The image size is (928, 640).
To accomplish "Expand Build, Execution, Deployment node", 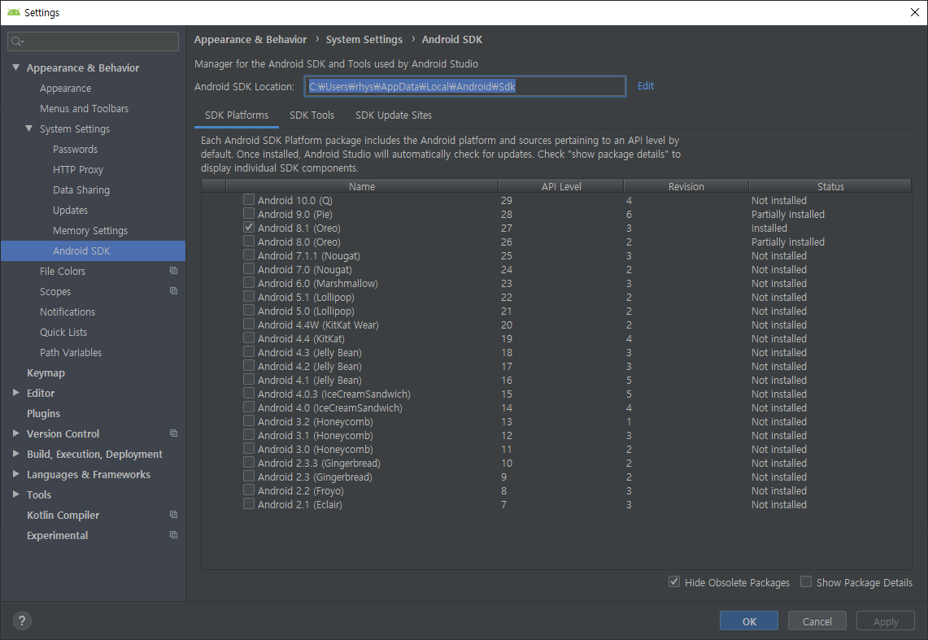I will point(16,454).
